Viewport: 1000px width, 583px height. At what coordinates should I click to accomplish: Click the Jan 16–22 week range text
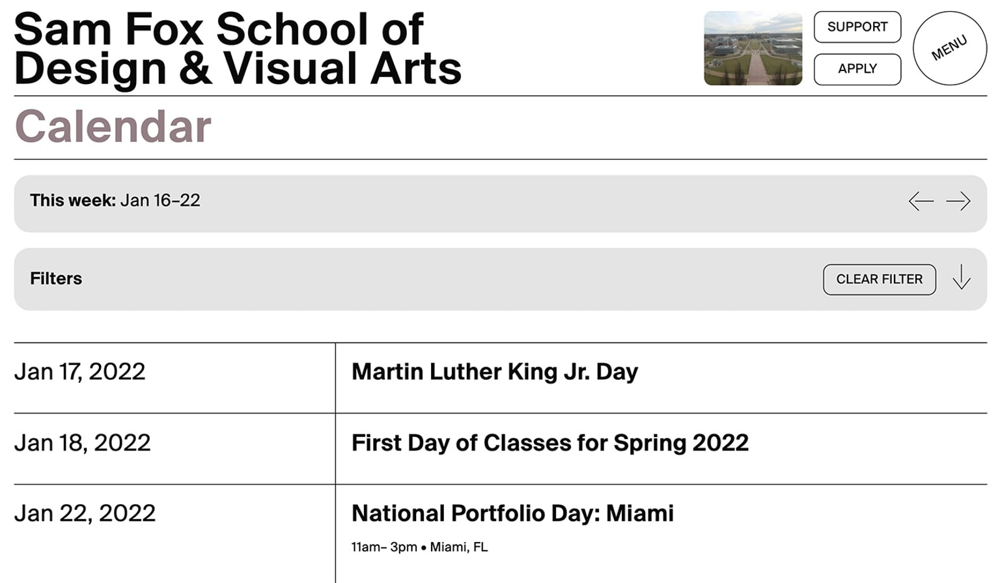click(160, 201)
